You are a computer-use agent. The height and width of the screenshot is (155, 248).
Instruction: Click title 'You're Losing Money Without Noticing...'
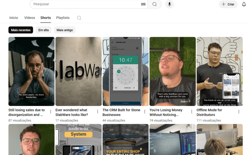(x=166, y=112)
